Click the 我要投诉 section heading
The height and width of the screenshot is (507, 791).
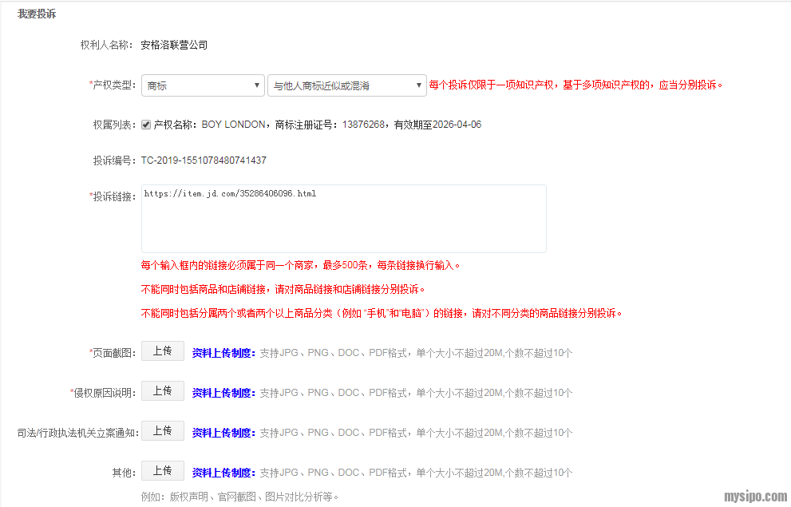point(37,14)
